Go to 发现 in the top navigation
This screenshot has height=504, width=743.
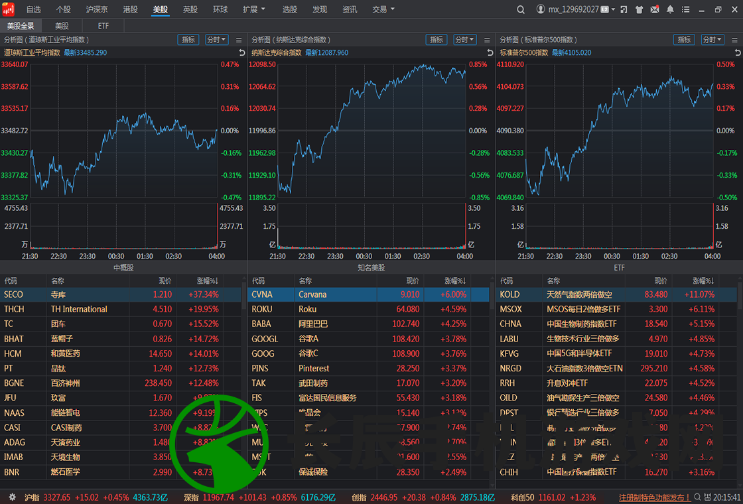point(320,9)
